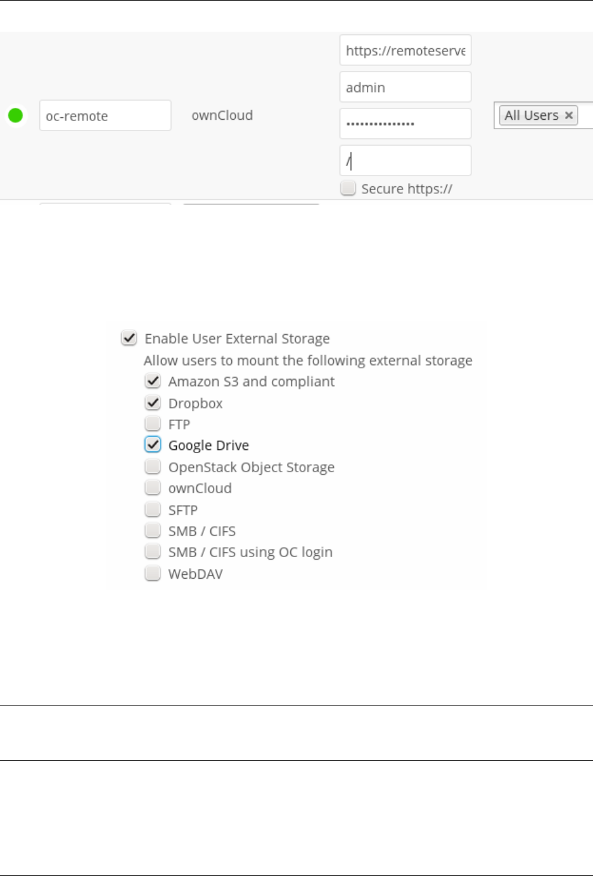The image size is (593, 876).
Task: Untick the Google Drive checkbox
Action: pyautogui.click(x=153, y=445)
